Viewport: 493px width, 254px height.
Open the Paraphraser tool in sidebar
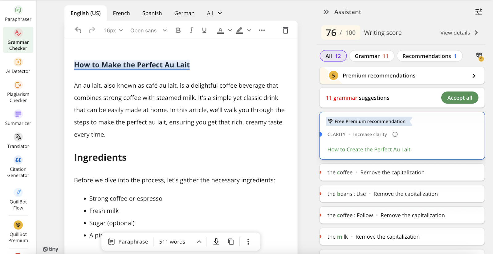(18, 14)
